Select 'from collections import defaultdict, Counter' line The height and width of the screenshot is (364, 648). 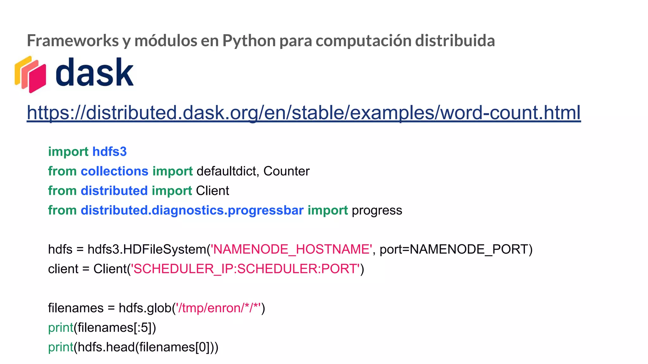(179, 171)
